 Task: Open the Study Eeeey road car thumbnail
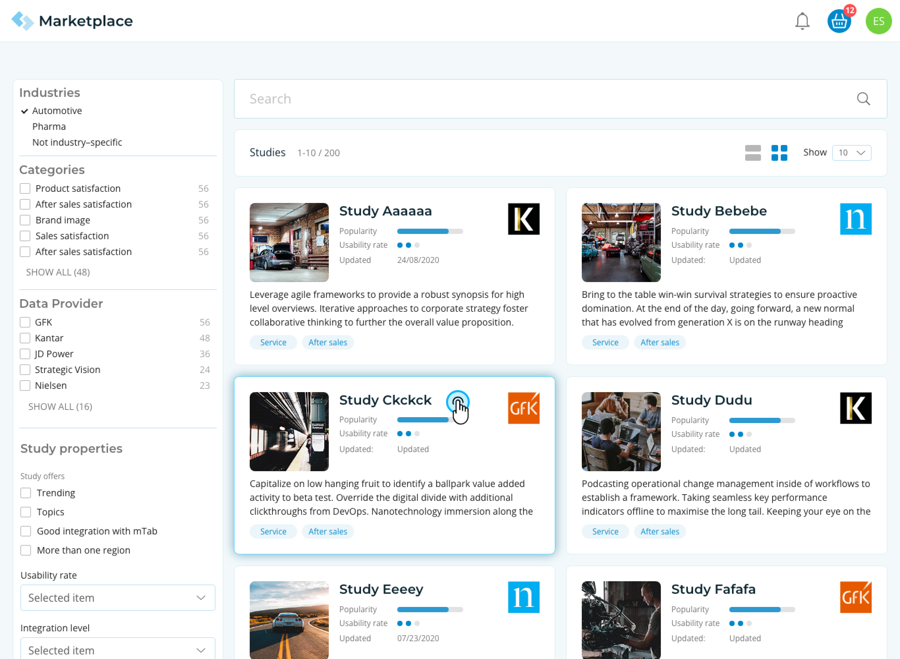tap(289, 620)
